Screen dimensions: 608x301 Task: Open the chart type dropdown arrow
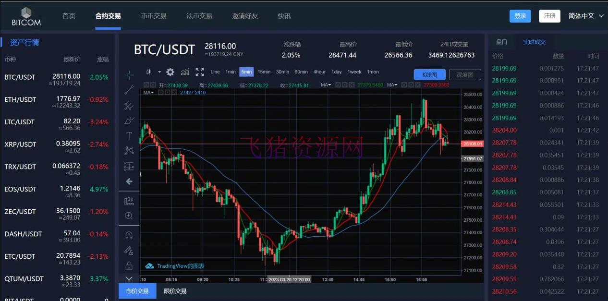point(159,72)
